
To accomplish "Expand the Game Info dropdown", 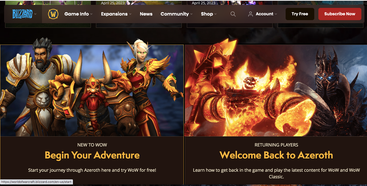I will [78, 14].
